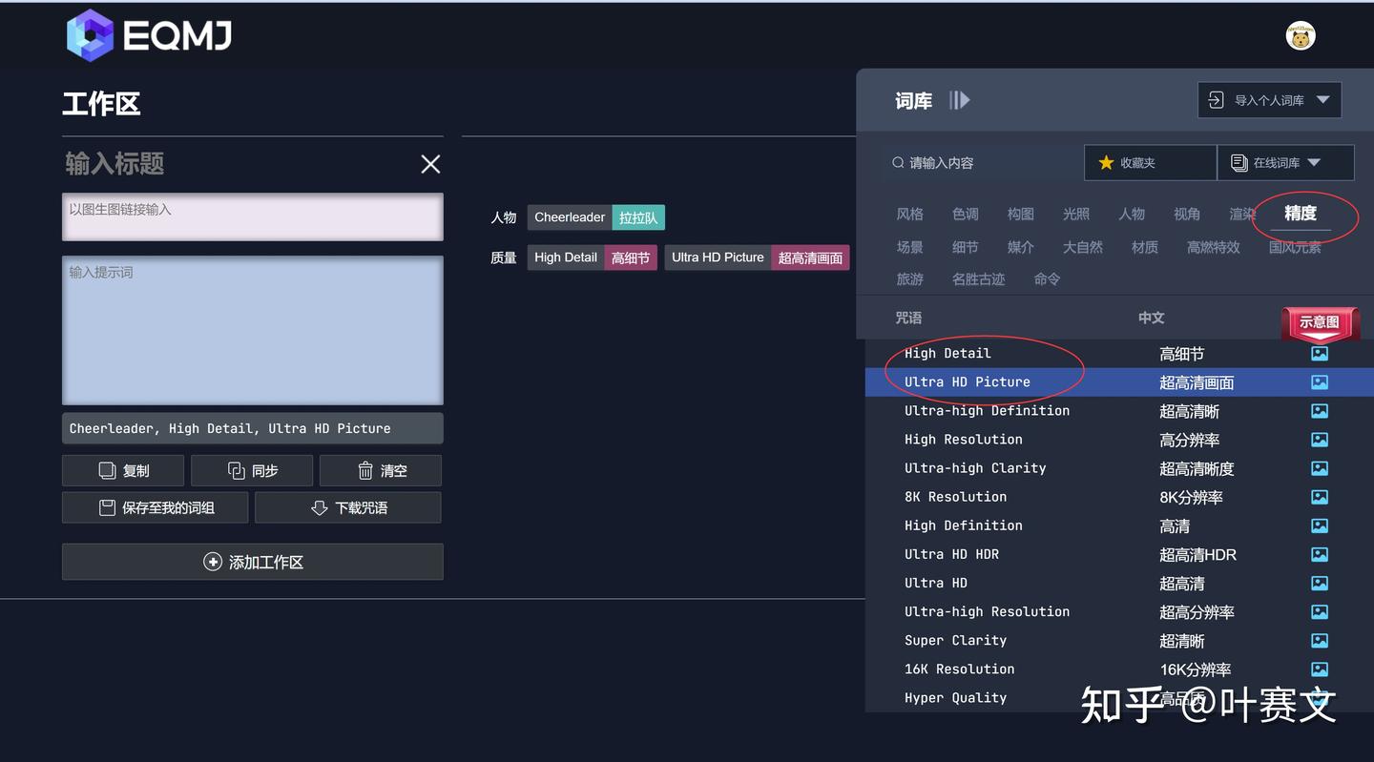The width and height of the screenshot is (1374, 762).
Task: Open the user avatar profile
Action: 1301,35
